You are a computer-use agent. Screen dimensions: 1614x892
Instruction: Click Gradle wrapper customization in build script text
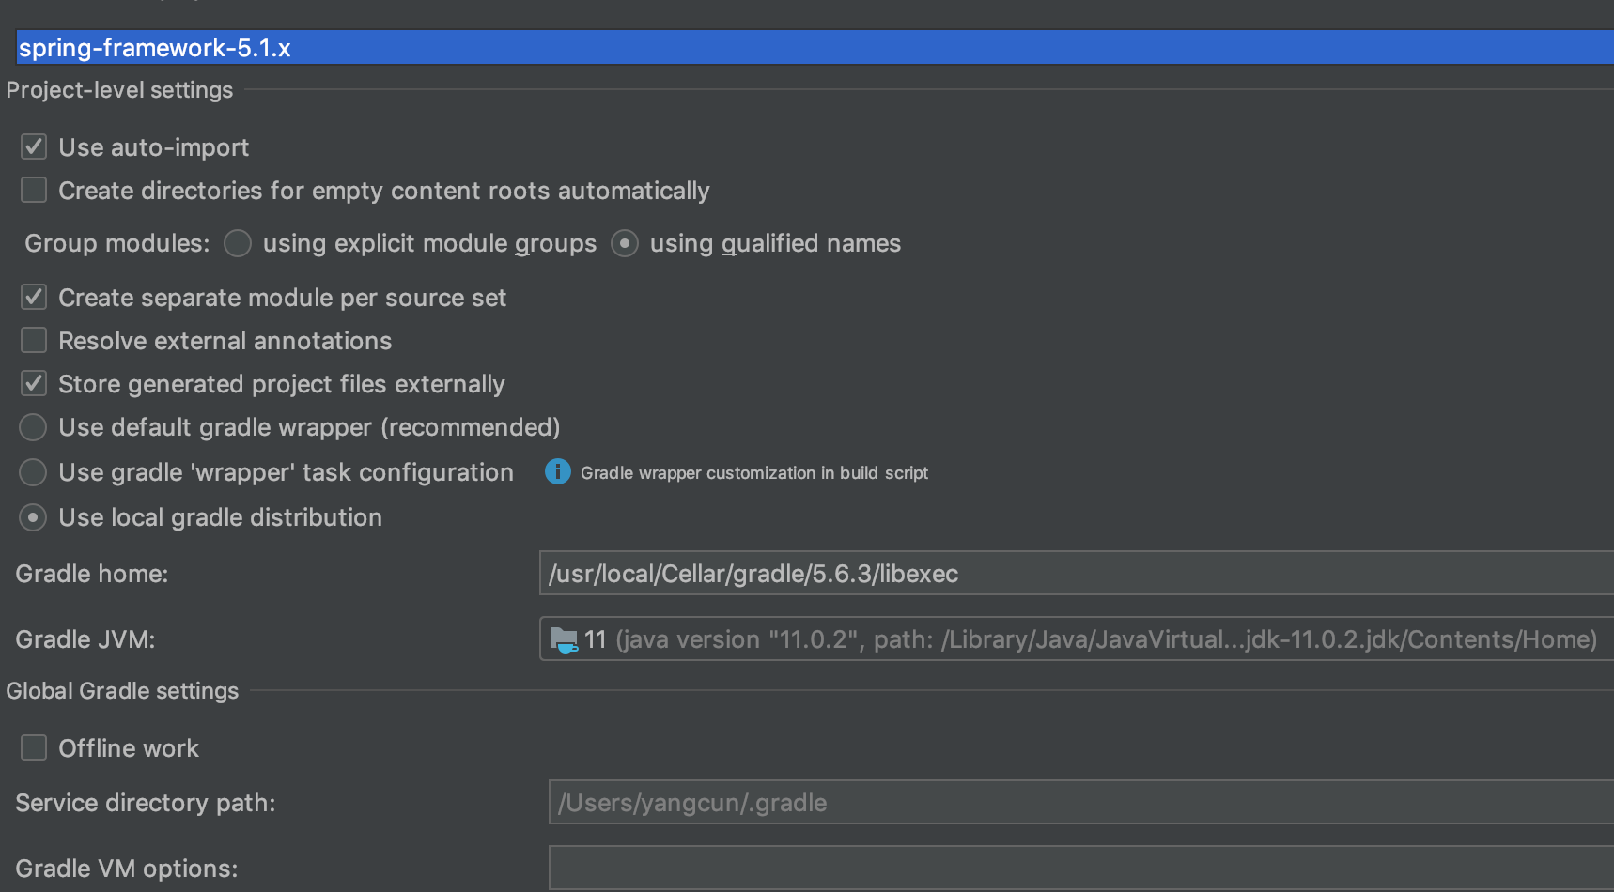click(754, 472)
